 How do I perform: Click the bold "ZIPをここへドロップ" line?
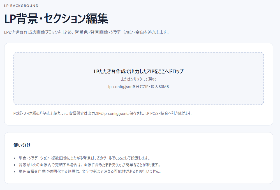pos(138,71)
